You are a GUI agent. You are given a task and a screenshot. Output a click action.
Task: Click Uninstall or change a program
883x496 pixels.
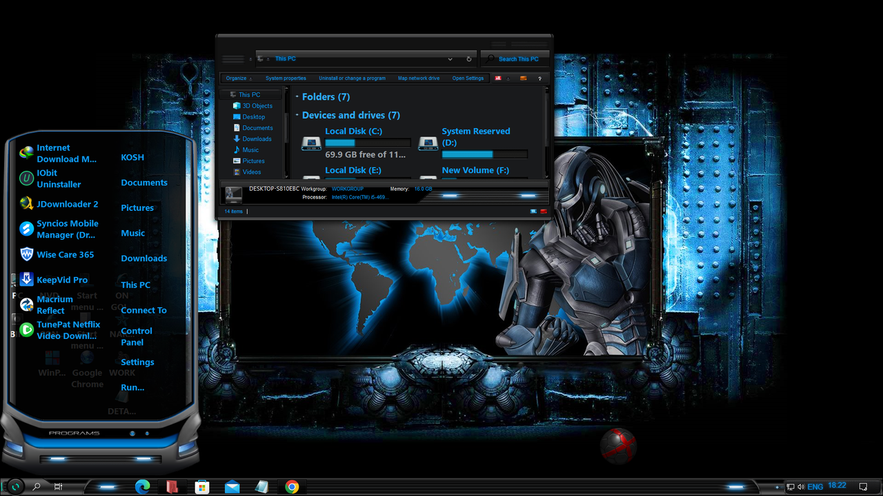pyautogui.click(x=352, y=79)
